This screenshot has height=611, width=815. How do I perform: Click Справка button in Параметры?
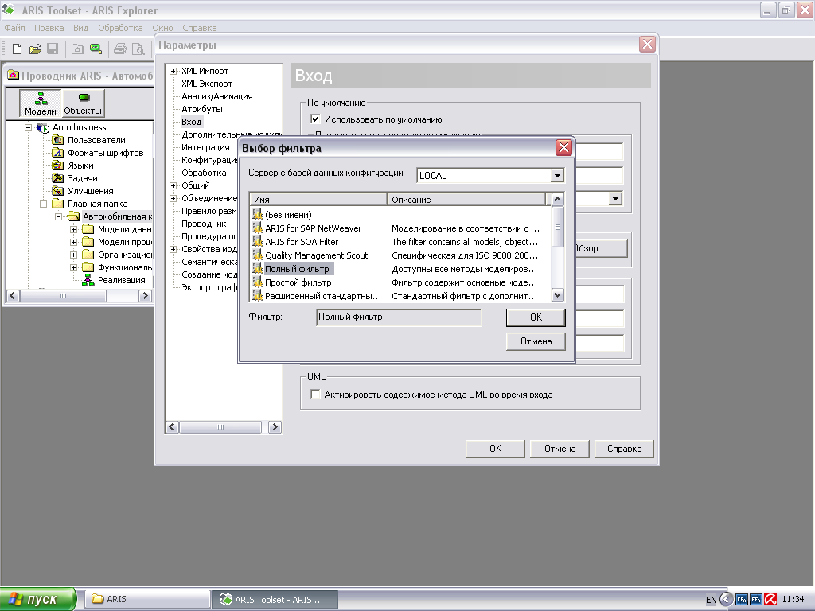[624, 449]
